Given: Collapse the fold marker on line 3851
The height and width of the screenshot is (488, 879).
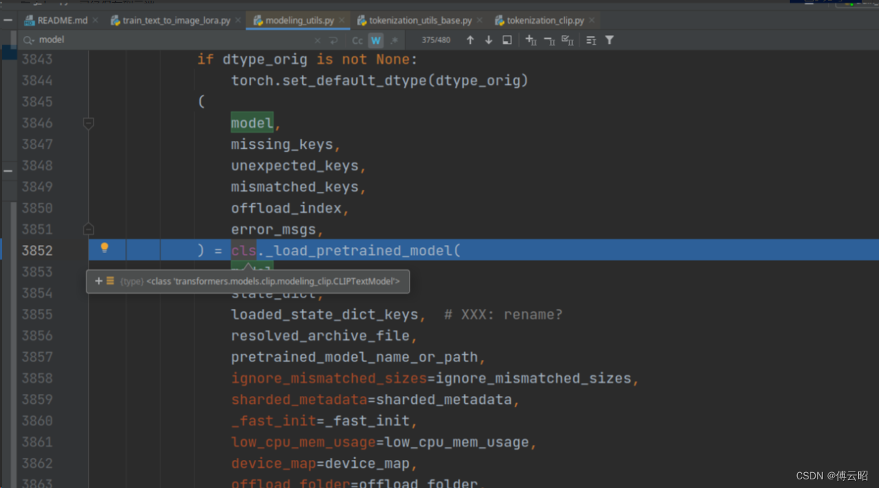Looking at the screenshot, I should click(88, 229).
